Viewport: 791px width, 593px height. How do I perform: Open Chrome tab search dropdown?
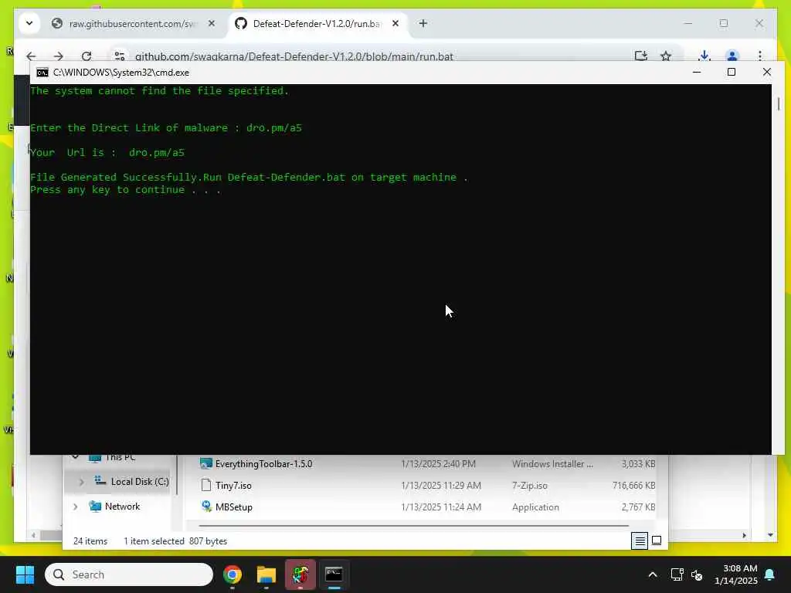coord(29,23)
